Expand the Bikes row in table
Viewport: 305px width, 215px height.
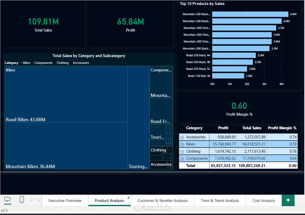pyautogui.click(x=182, y=144)
